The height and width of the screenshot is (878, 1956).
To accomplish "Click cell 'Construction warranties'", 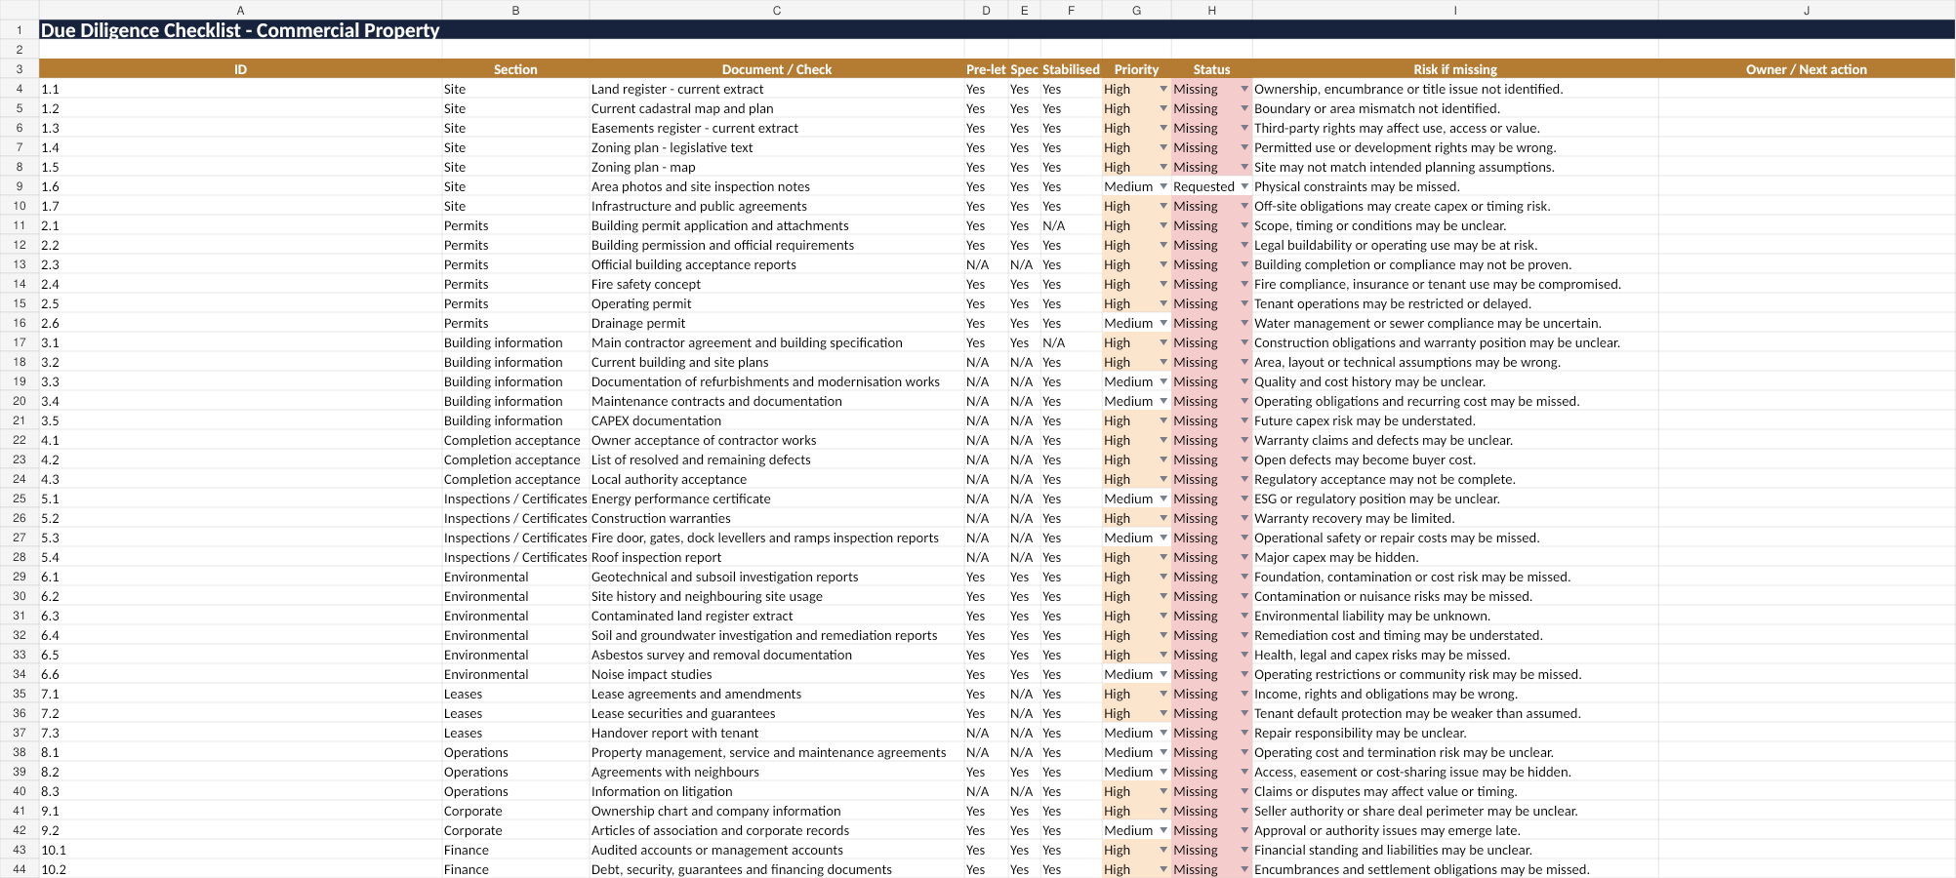I will 777,518.
